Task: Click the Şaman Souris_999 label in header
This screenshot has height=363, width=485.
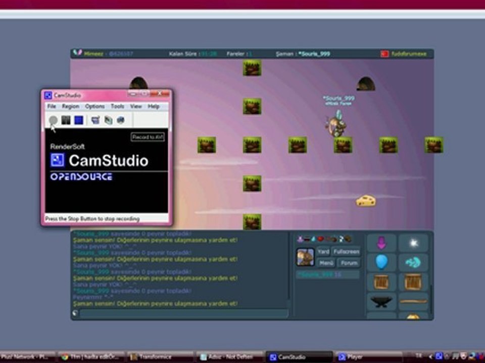Action: click(303, 54)
